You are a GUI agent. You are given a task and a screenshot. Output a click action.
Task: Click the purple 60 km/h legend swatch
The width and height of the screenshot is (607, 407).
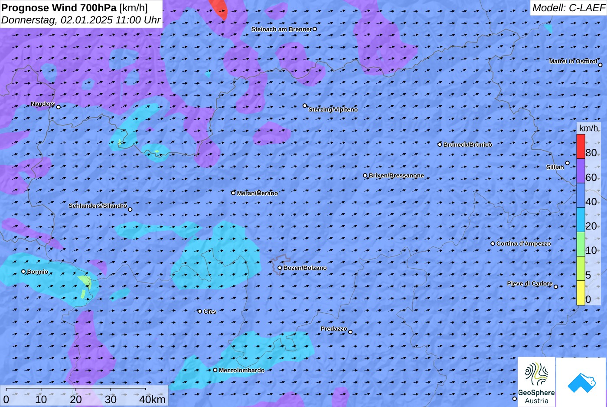pos(581,171)
